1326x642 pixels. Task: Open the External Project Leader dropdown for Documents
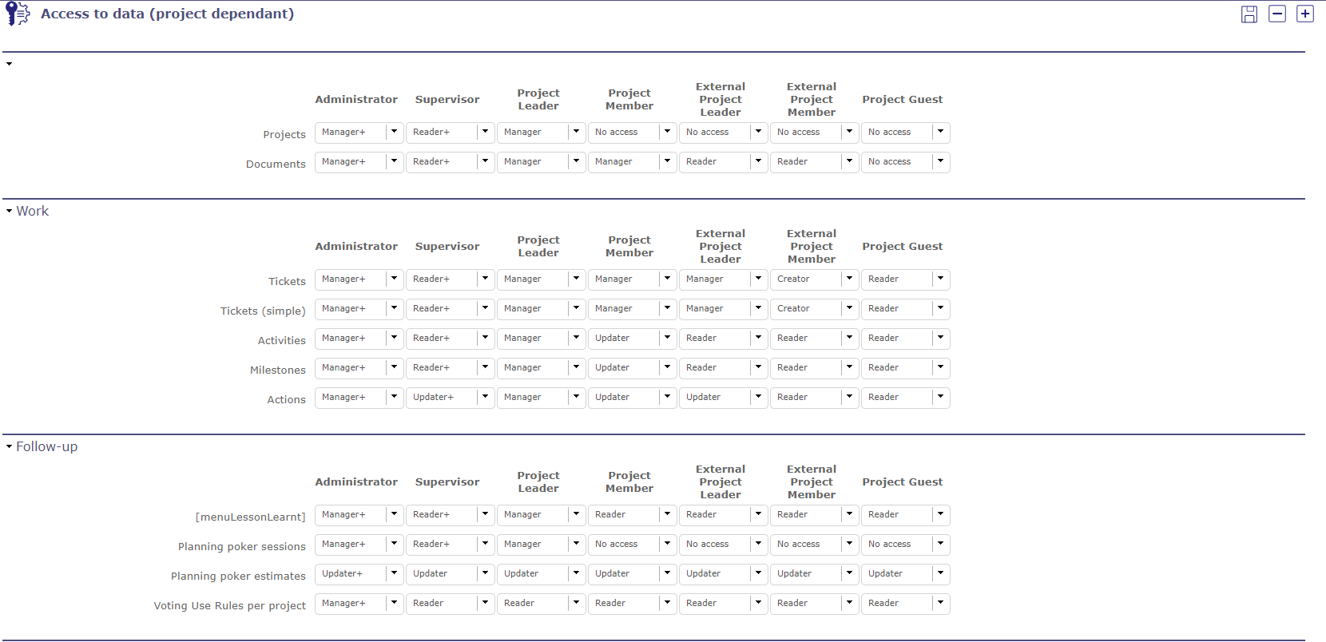pyautogui.click(x=757, y=161)
